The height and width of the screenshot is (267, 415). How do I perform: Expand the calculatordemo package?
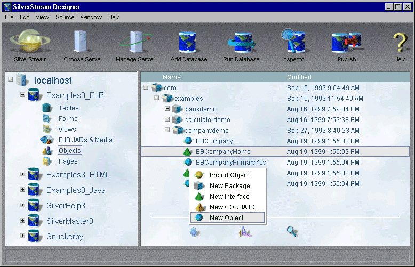[167, 119]
